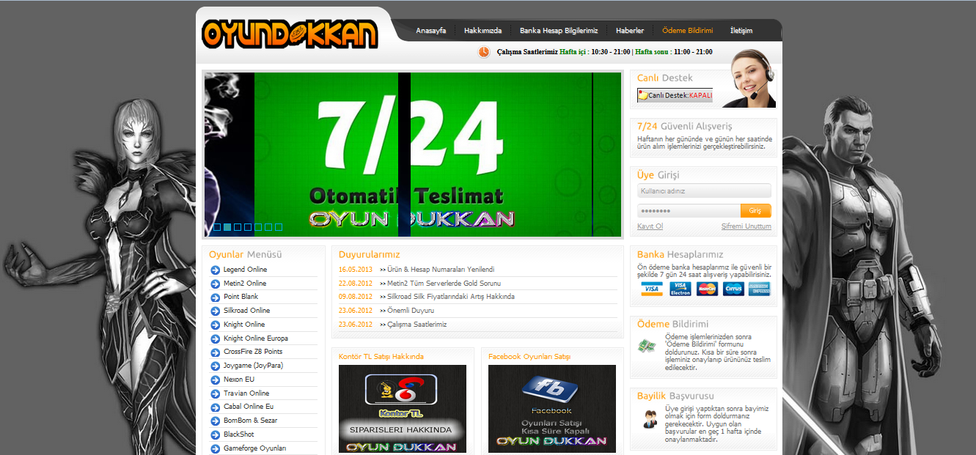The image size is (976, 455).
Task: Open Metin2 Online in games menu
Action: pos(245,284)
